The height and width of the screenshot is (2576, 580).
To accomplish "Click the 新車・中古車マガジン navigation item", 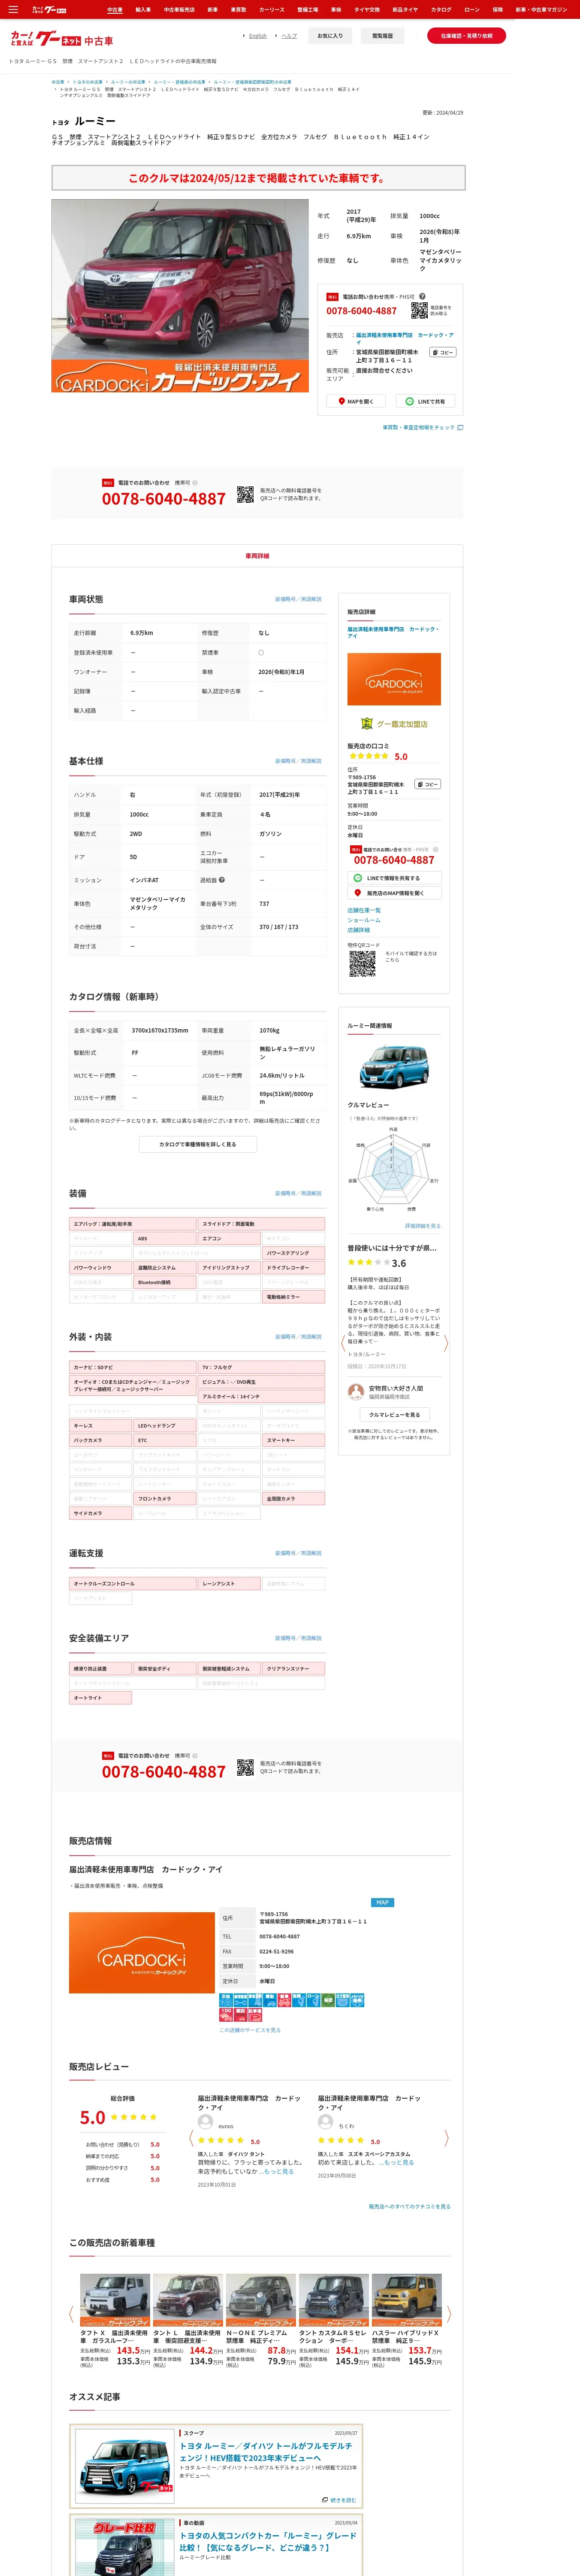I will (x=541, y=9).
